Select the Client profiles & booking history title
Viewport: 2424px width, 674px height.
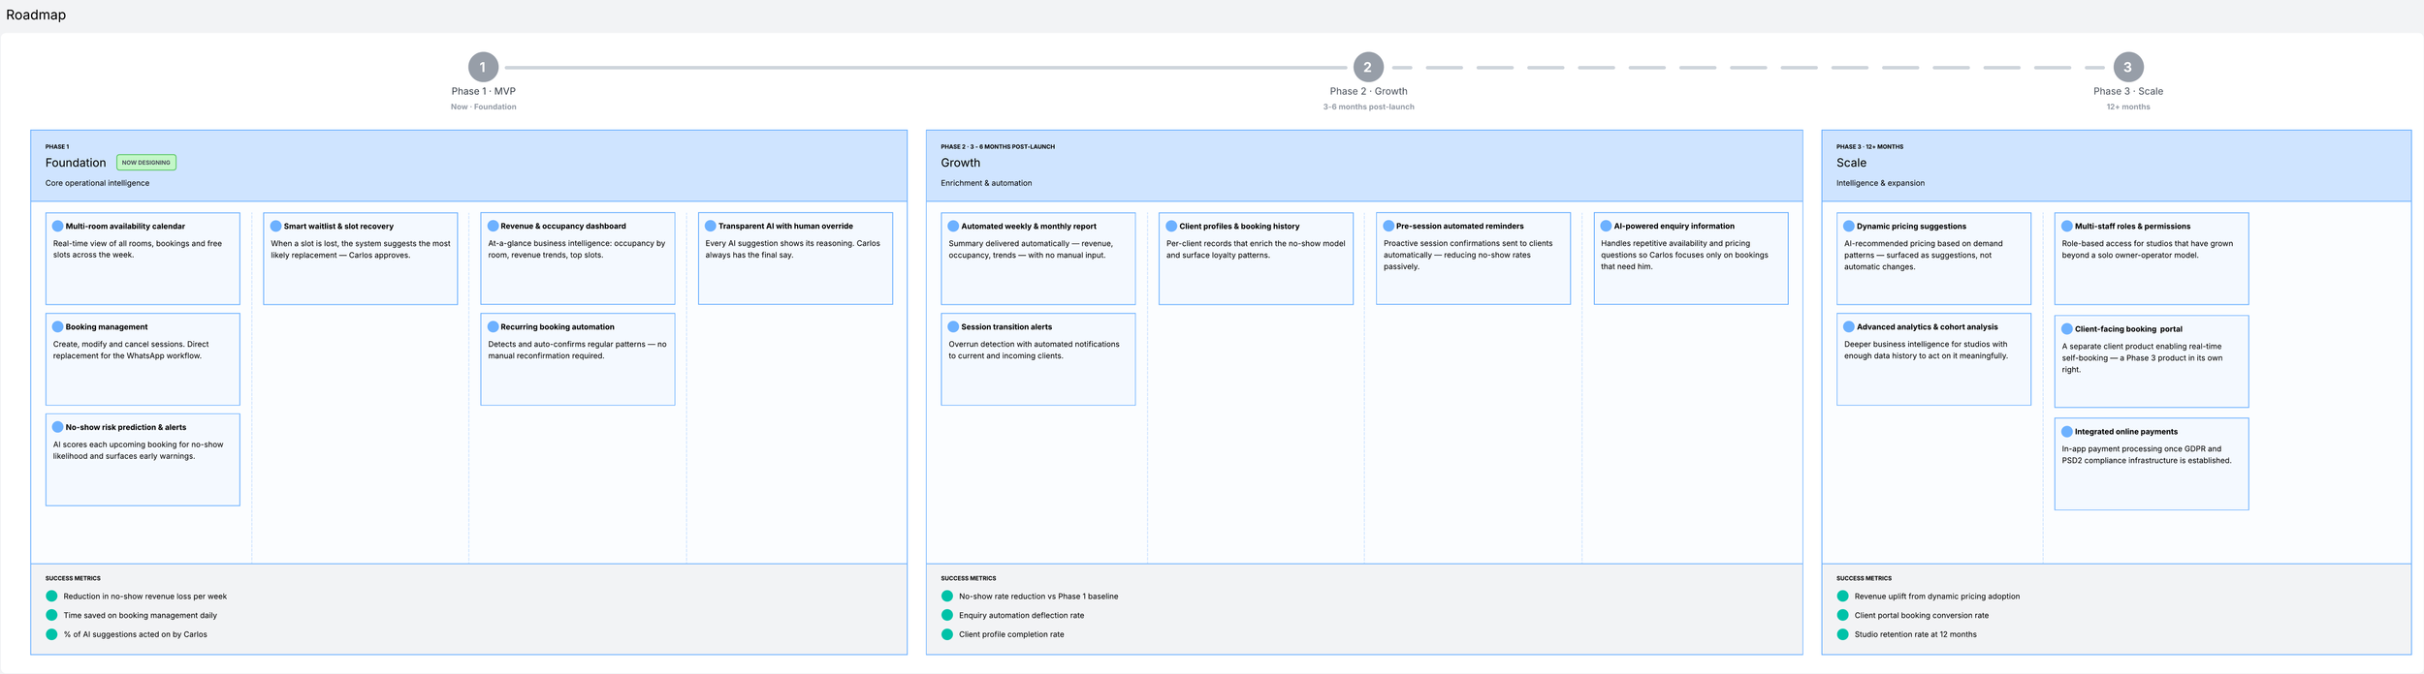pyautogui.click(x=1239, y=227)
